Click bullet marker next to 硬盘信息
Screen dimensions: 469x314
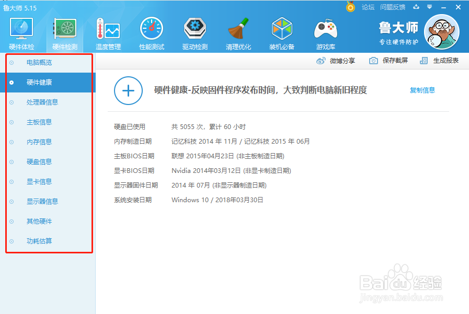[x=12, y=162]
